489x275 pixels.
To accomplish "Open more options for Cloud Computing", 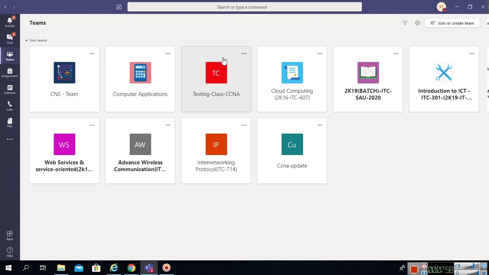I will [x=320, y=53].
